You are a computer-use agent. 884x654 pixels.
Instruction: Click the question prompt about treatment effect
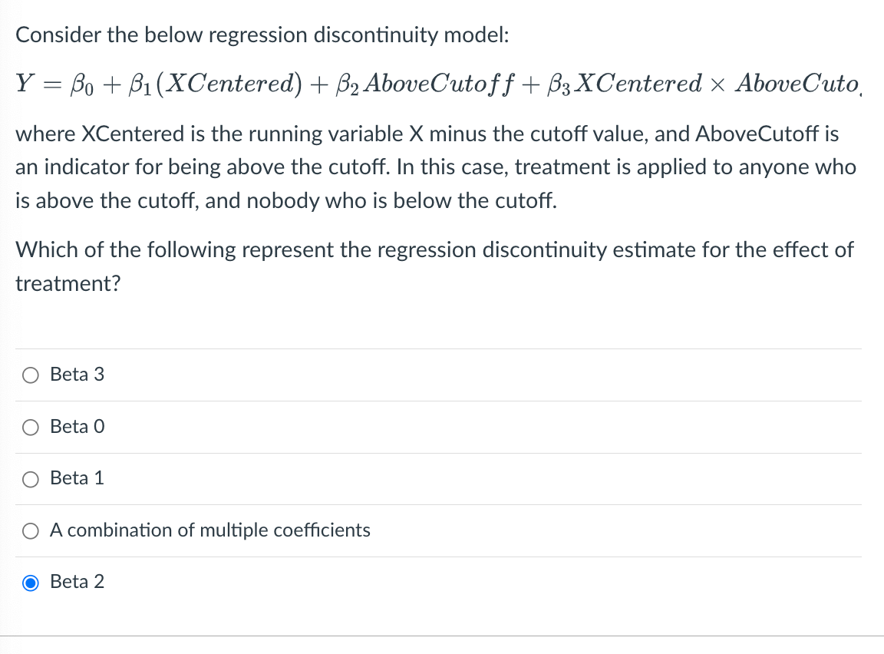[x=434, y=266]
